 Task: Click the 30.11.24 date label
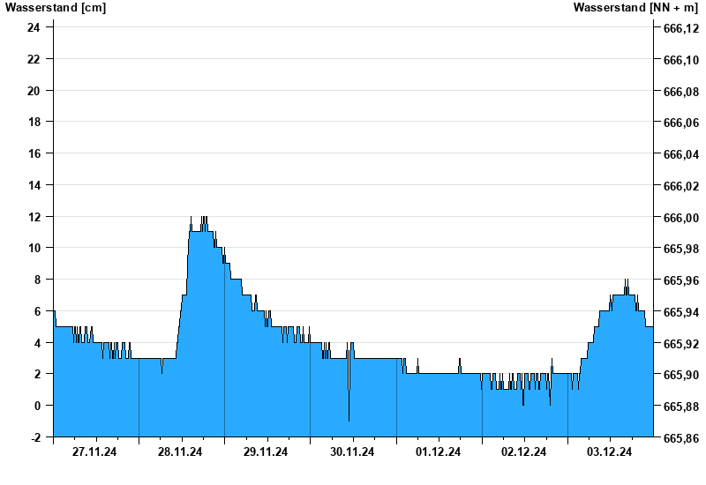coord(352,451)
